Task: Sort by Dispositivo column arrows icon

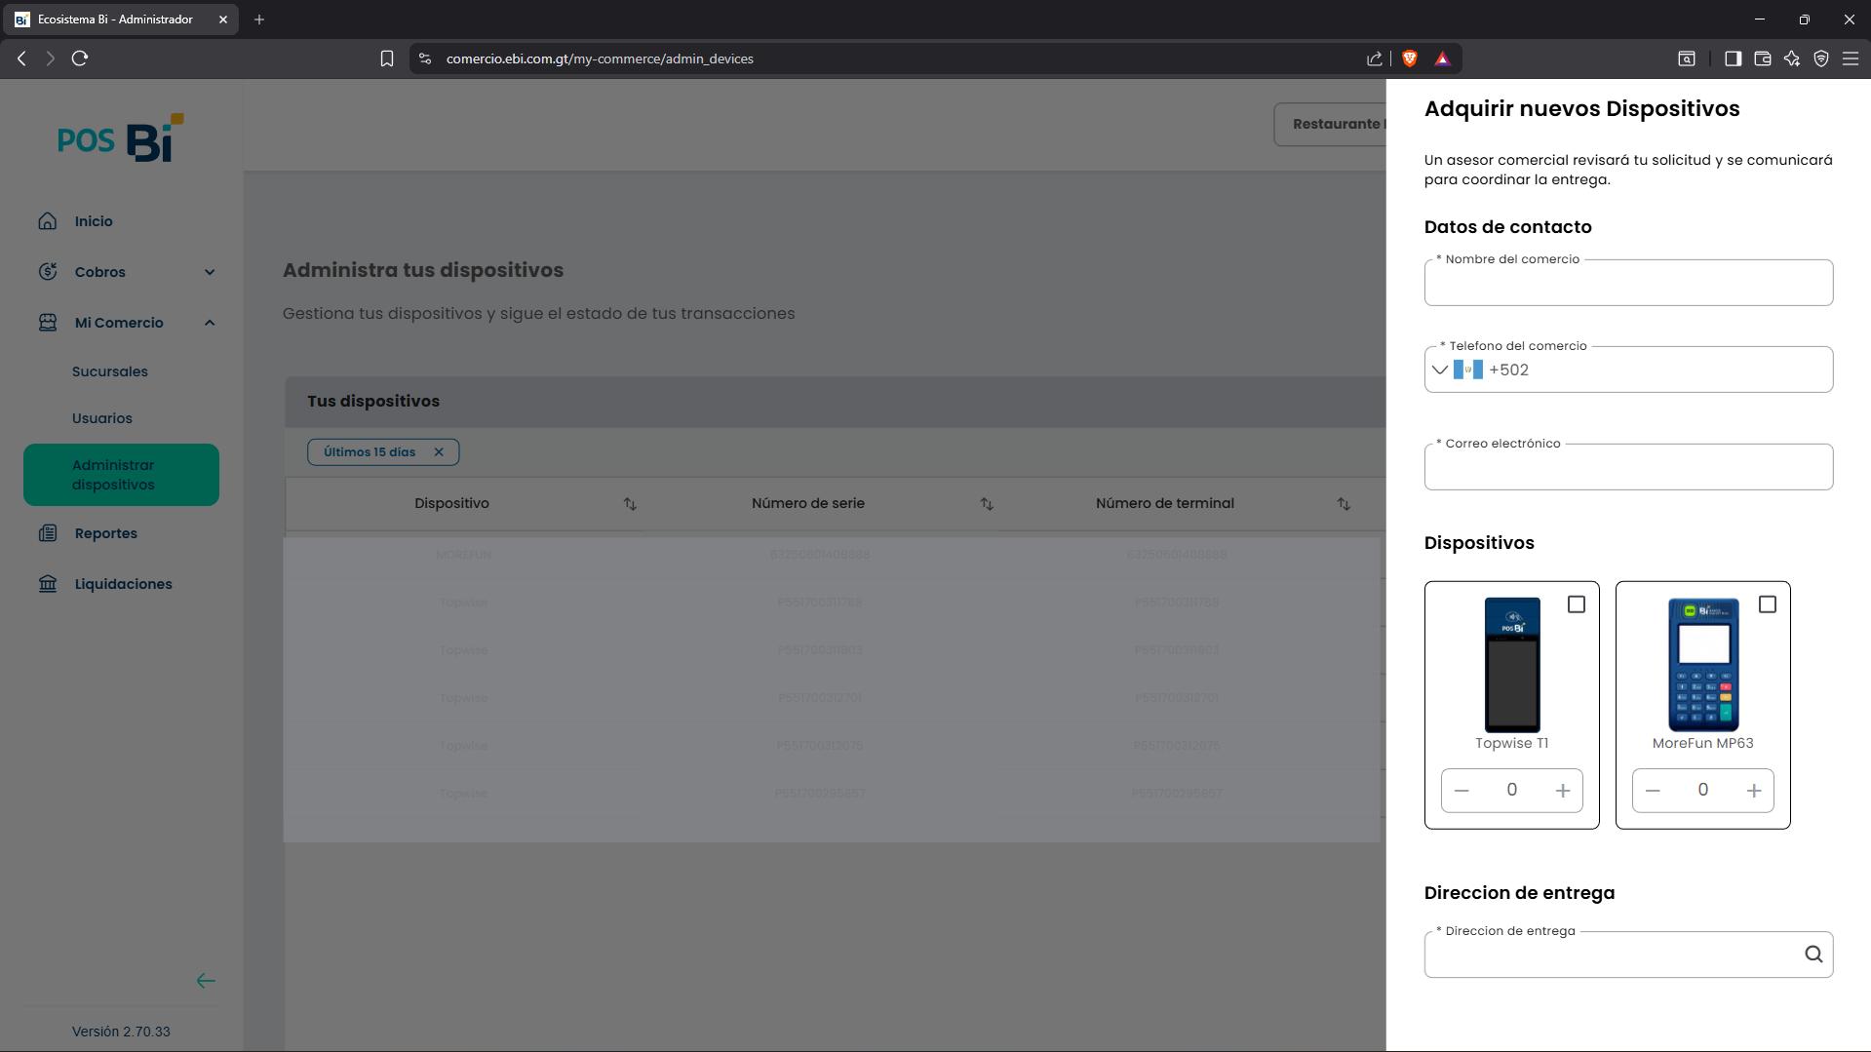Action: tap(630, 504)
